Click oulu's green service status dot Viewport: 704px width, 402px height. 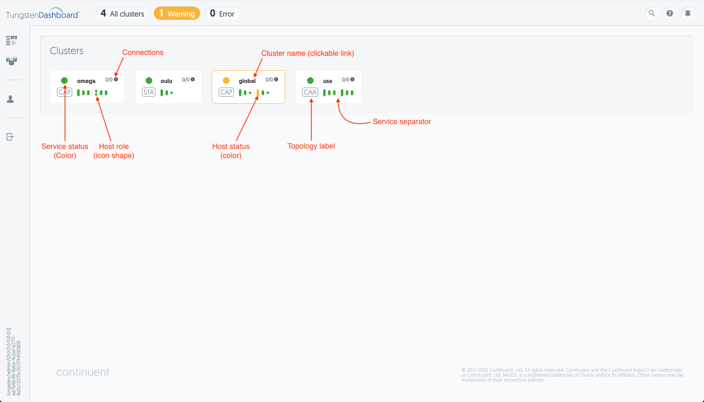[x=149, y=81]
